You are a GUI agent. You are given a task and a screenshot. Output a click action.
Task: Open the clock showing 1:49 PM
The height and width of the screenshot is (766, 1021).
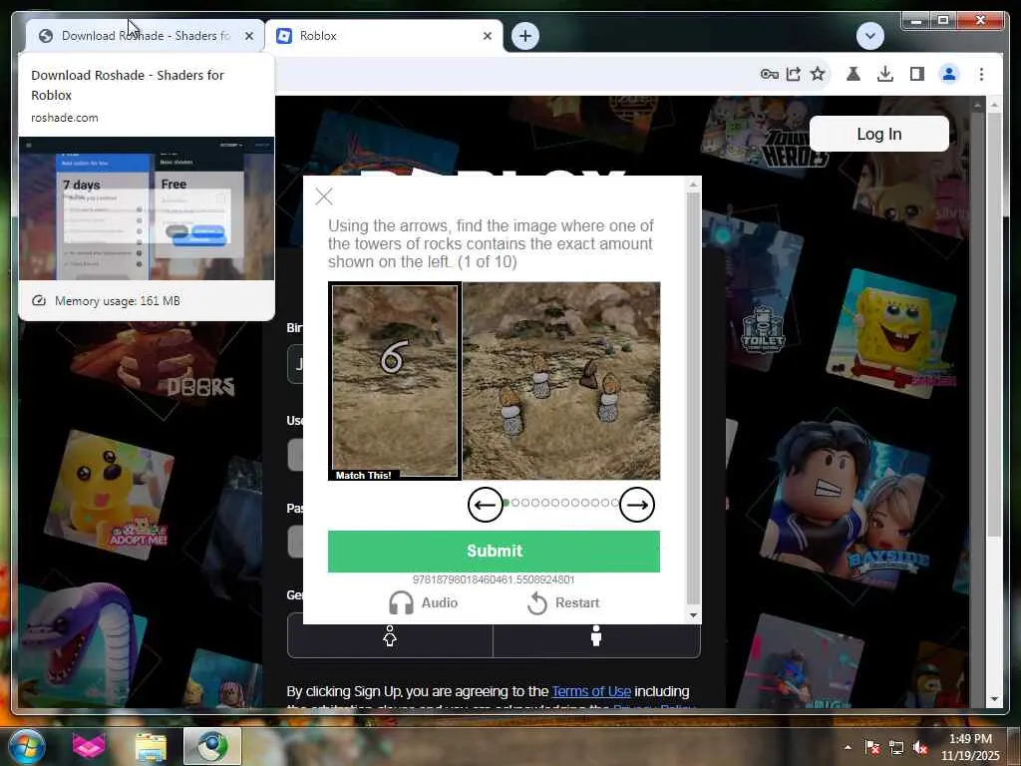970,747
